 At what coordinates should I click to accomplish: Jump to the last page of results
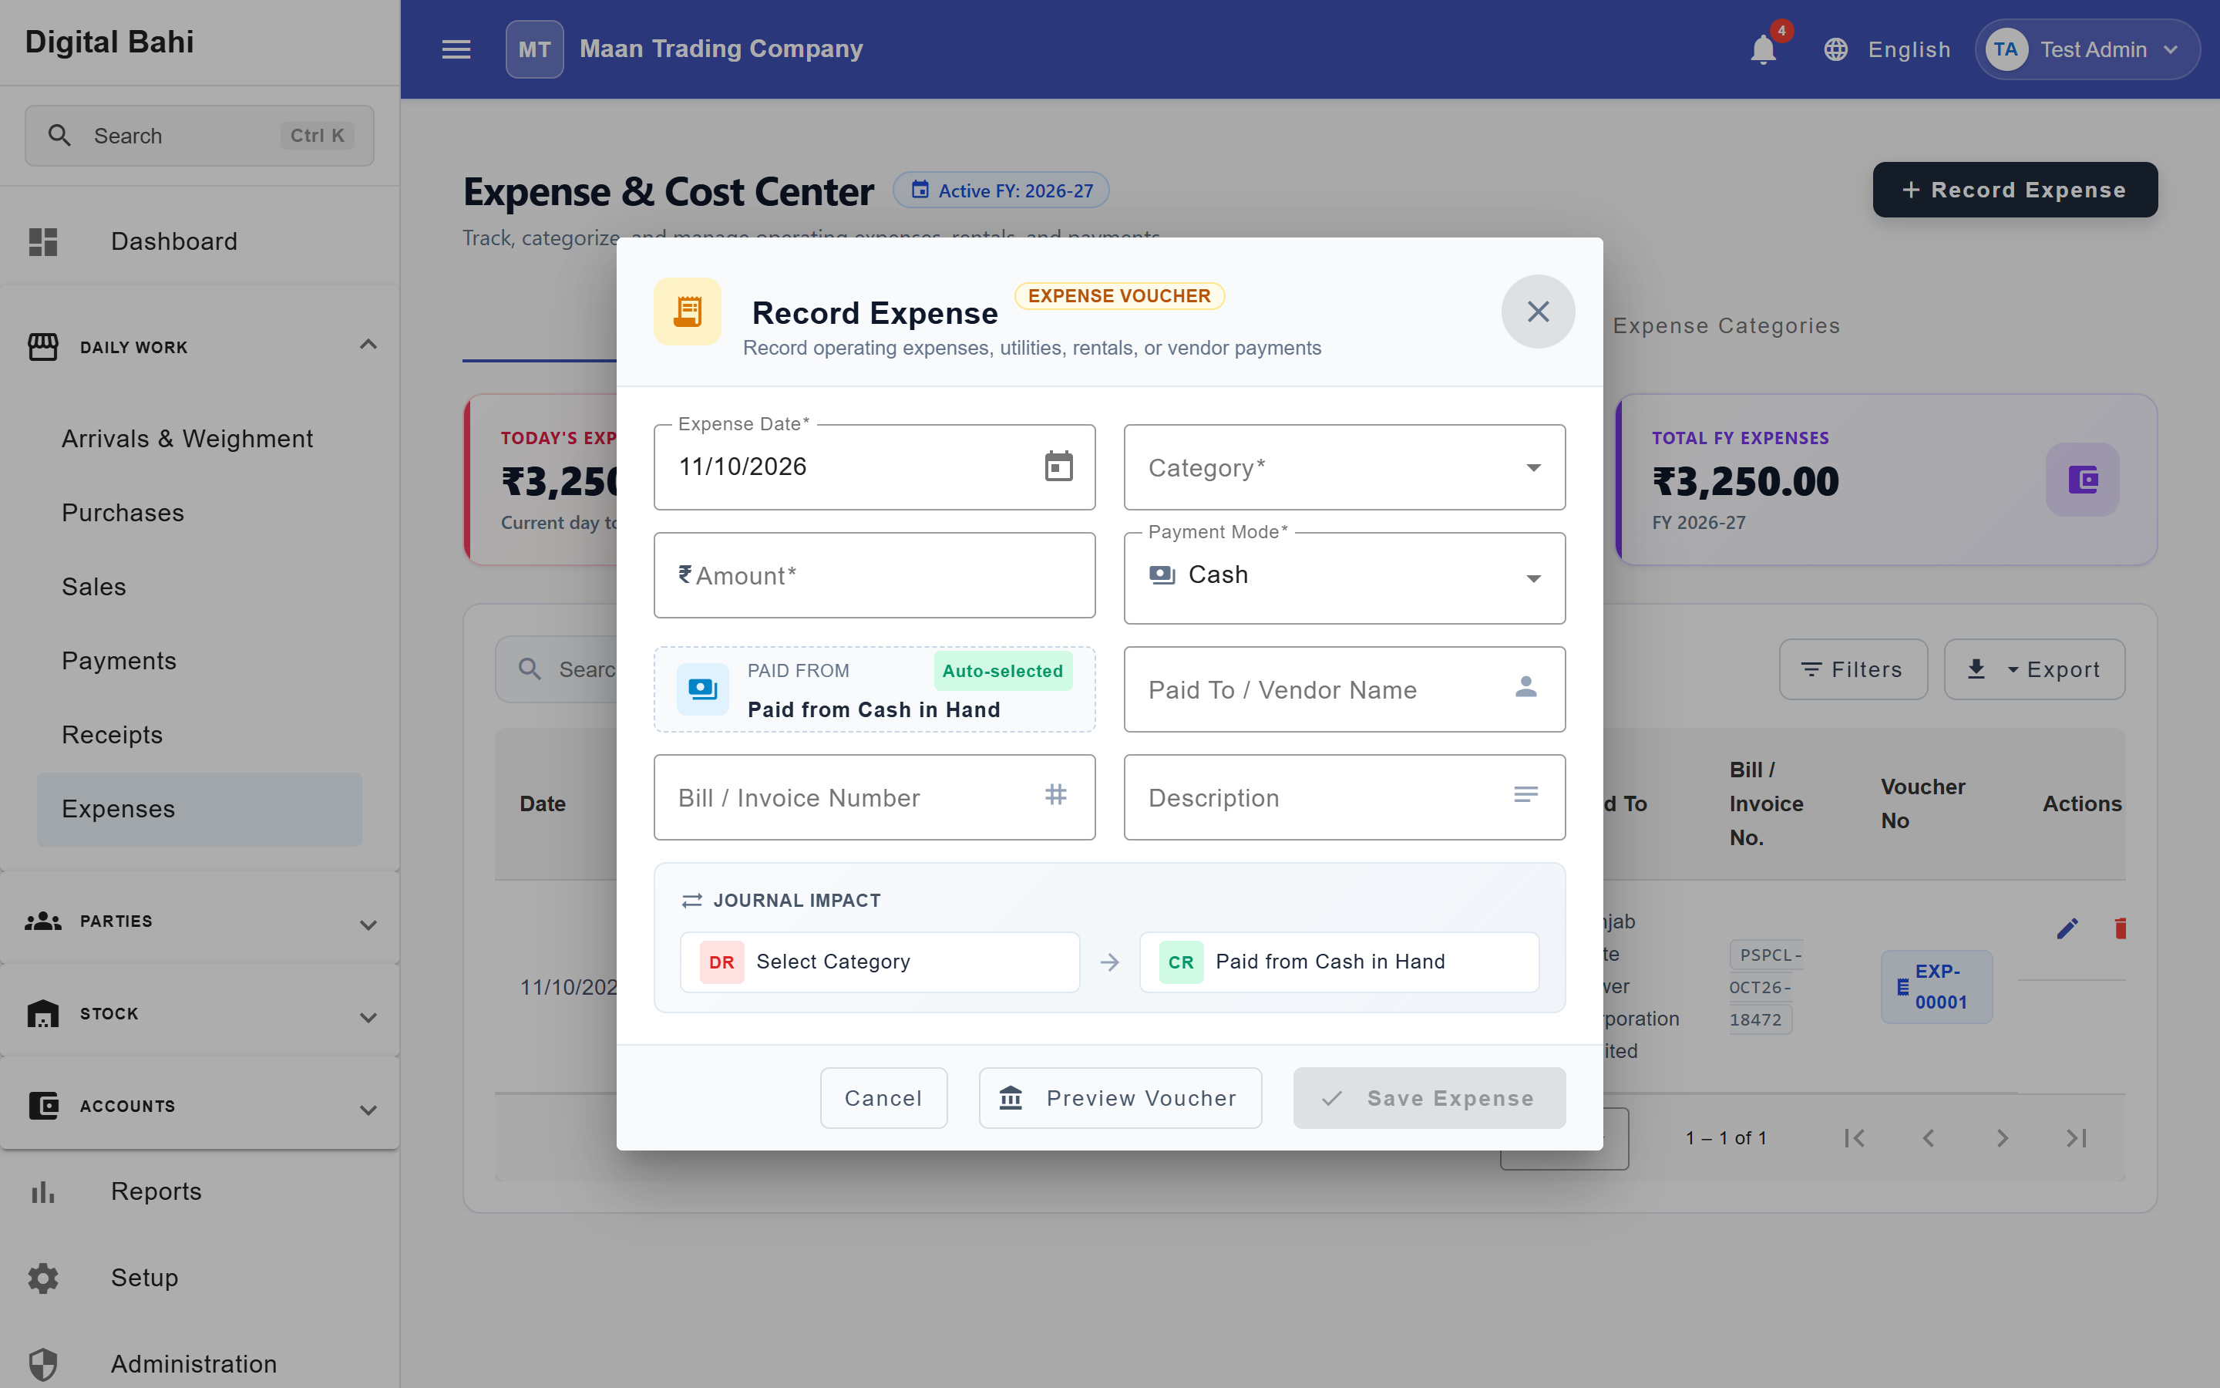pyautogui.click(x=2077, y=1138)
